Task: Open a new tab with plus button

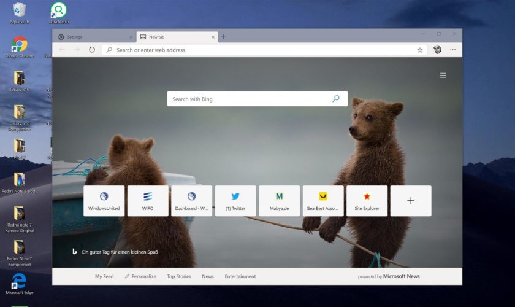Action: [223, 37]
